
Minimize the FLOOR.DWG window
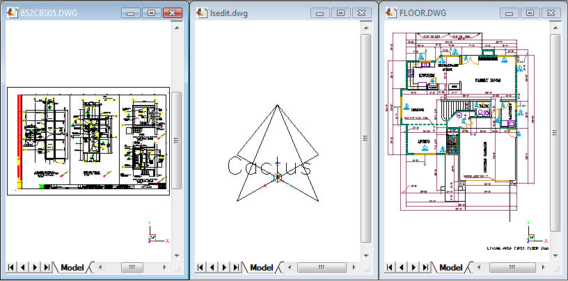pyautogui.click(x=509, y=13)
